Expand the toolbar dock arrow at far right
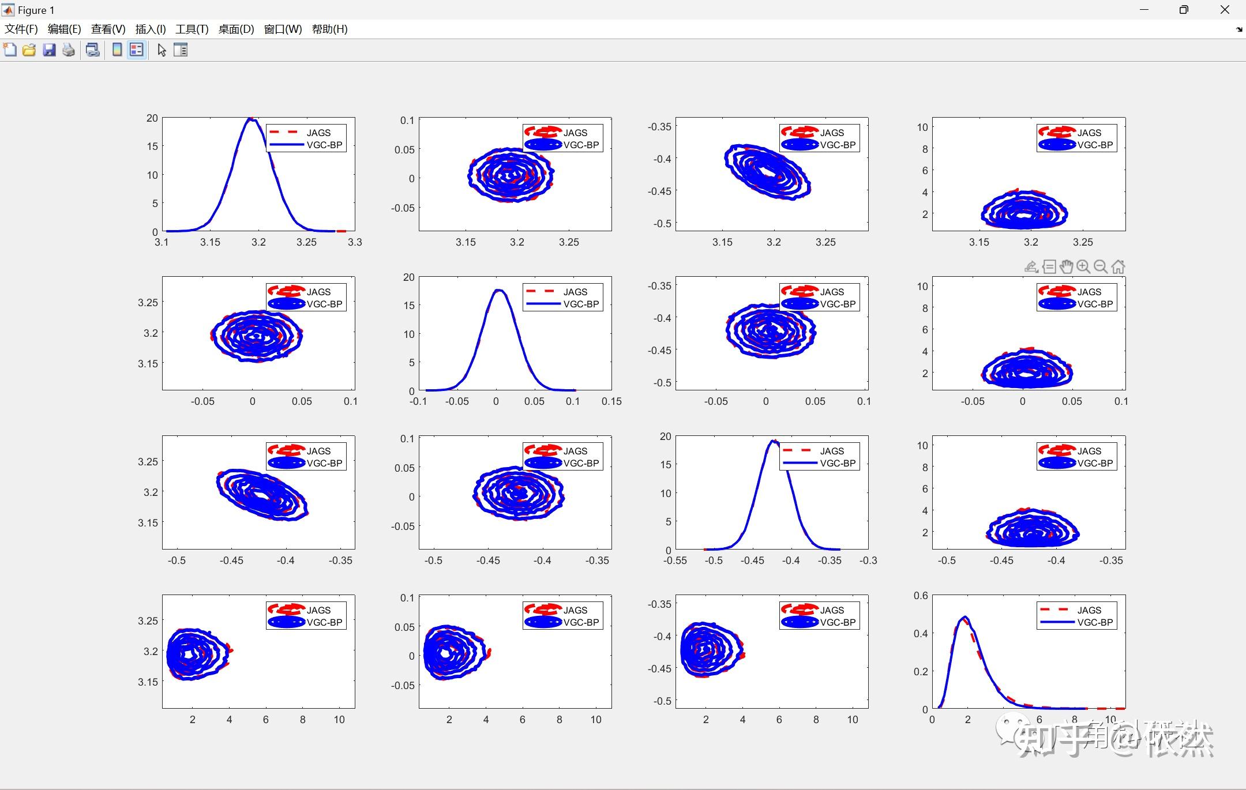Viewport: 1246px width, 790px height. [1239, 29]
